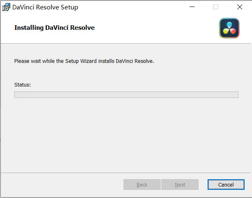Click the empty title bar area before minimize
This screenshot has height=198, width=252.
[135, 7]
